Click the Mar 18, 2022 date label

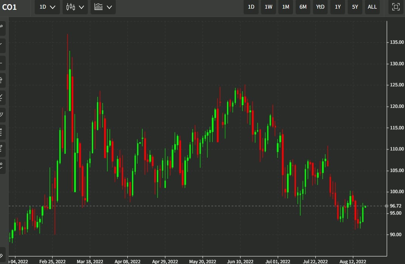[90, 261]
